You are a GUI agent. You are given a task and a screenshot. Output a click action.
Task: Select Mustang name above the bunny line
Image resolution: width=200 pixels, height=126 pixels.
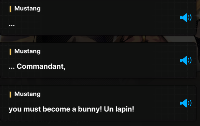[x=27, y=94]
